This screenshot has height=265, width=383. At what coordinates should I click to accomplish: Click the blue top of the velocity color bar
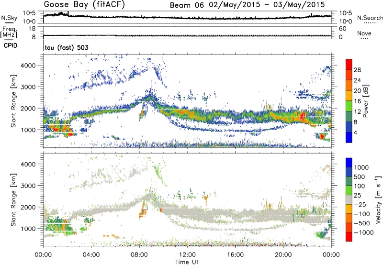[x=349, y=163]
